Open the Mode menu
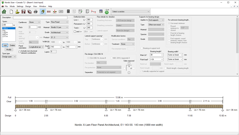 (12, 6)
